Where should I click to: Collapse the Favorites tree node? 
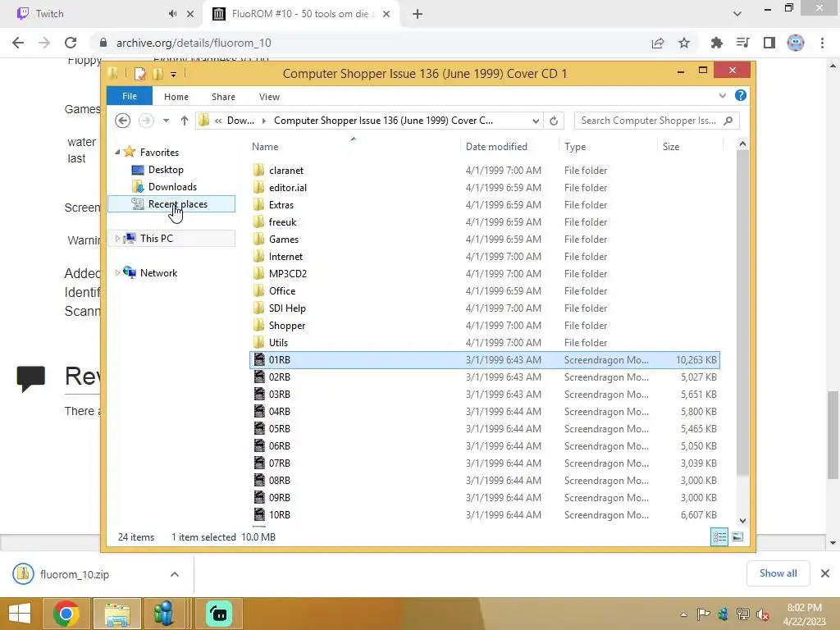[117, 152]
